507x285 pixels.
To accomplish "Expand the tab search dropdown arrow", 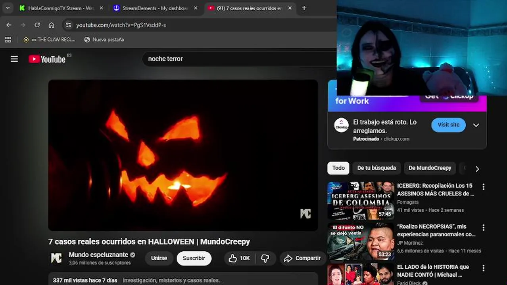I will [8, 8].
